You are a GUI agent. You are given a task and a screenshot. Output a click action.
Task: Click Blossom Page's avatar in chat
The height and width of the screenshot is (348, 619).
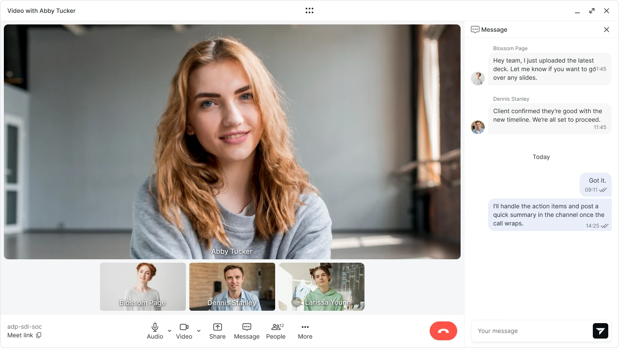coord(478,78)
